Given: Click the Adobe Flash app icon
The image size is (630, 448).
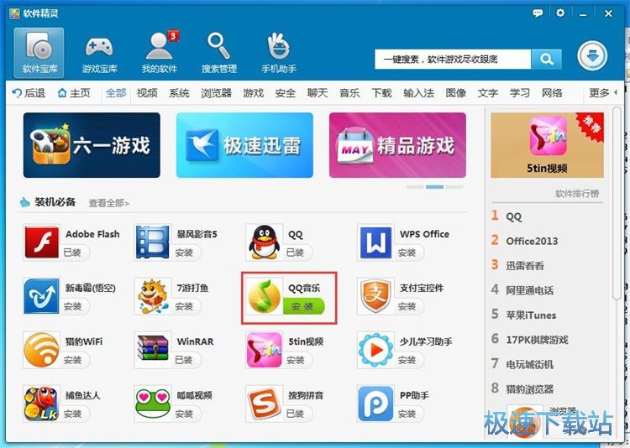Looking at the screenshot, I should pos(41,242).
